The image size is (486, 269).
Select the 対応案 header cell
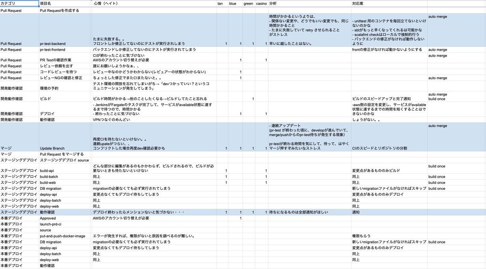click(x=389, y=4)
